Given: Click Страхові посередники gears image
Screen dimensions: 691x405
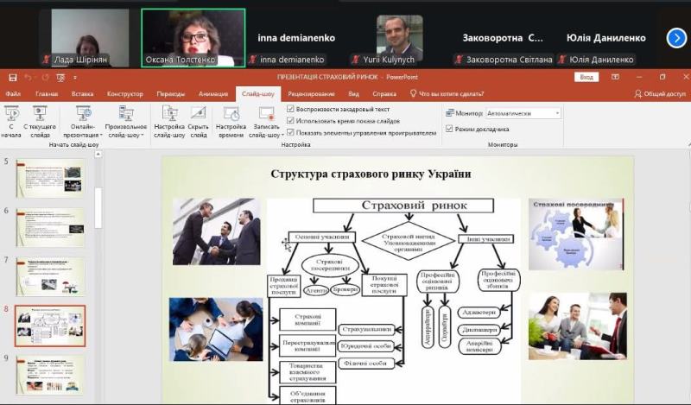Looking at the screenshot, I should tap(576, 234).
